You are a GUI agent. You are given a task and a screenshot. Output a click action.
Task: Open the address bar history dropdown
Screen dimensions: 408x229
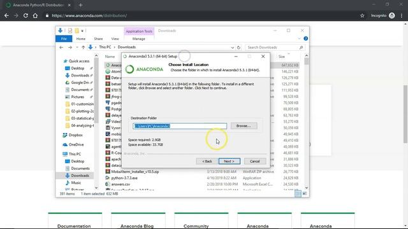coord(232,48)
